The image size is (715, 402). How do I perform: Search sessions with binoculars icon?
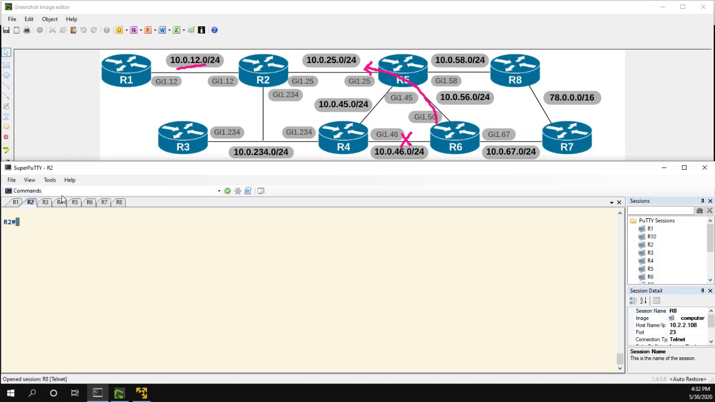tap(699, 210)
